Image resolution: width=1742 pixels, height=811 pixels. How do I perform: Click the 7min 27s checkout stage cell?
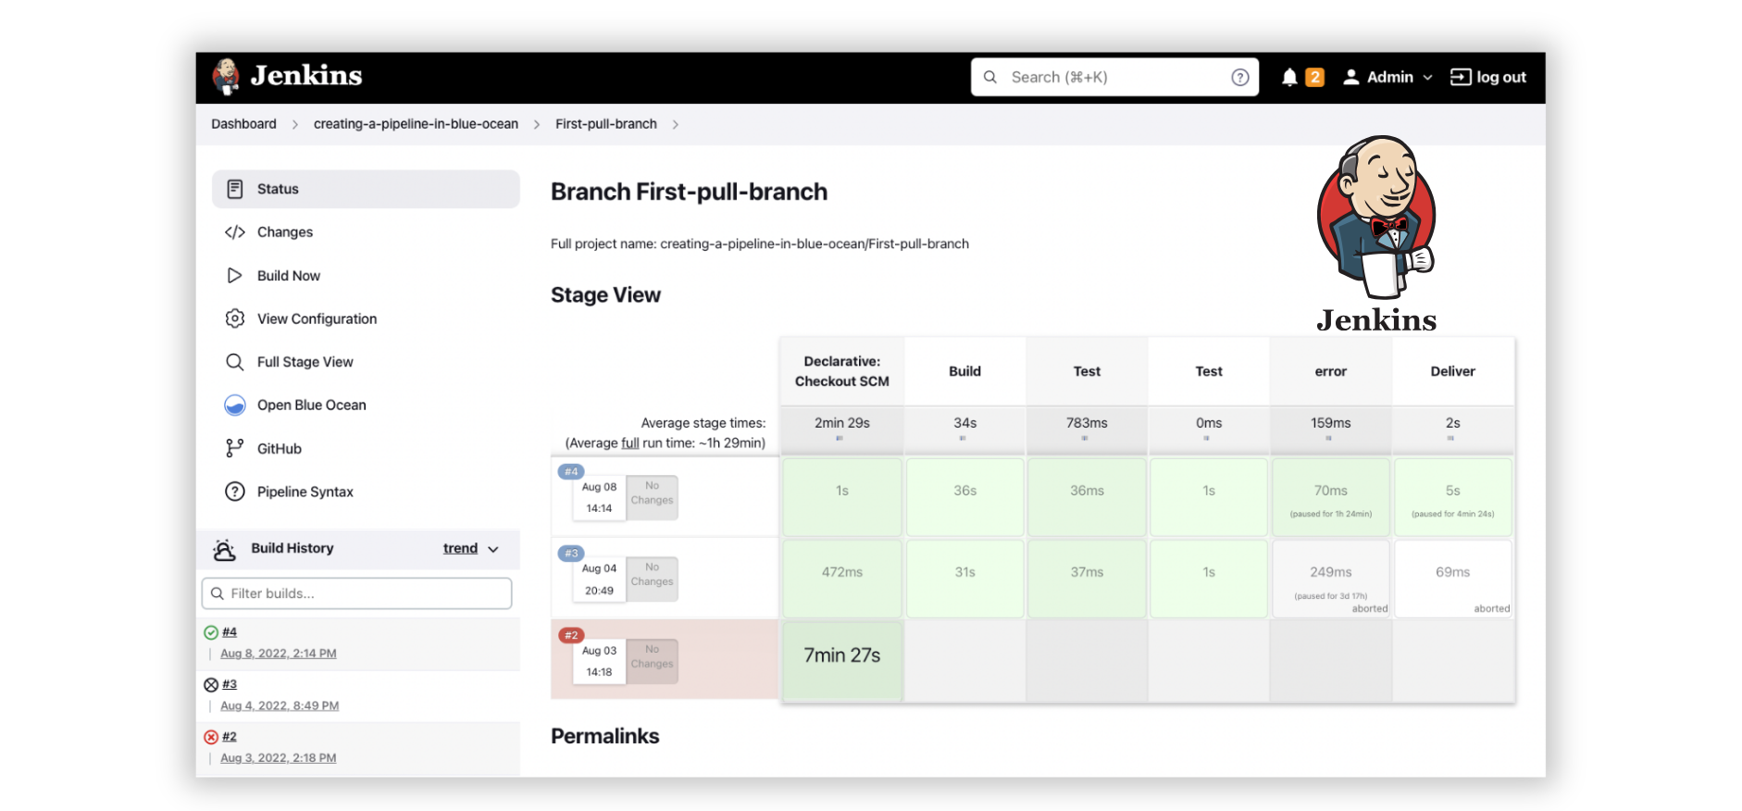(841, 656)
